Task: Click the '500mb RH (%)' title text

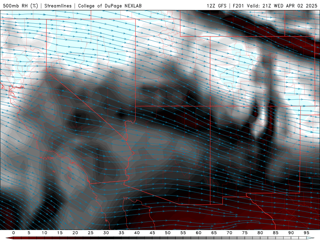Action: tap(20, 6)
